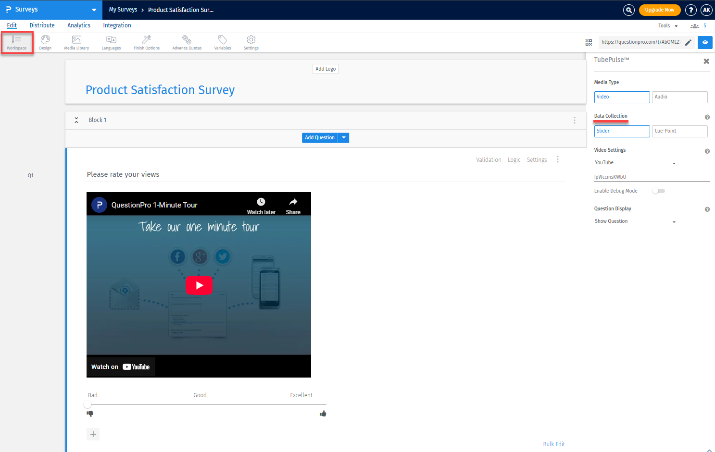Expand the Add Question dropdown arrow
Viewport: 715px width, 452px height.
coord(343,137)
